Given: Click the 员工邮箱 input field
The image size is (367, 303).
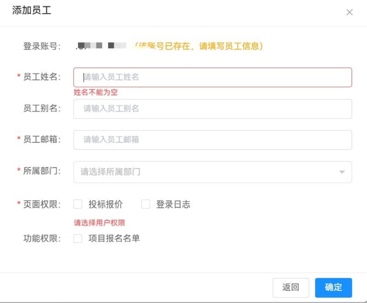Looking at the screenshot, I should (213, 140).
